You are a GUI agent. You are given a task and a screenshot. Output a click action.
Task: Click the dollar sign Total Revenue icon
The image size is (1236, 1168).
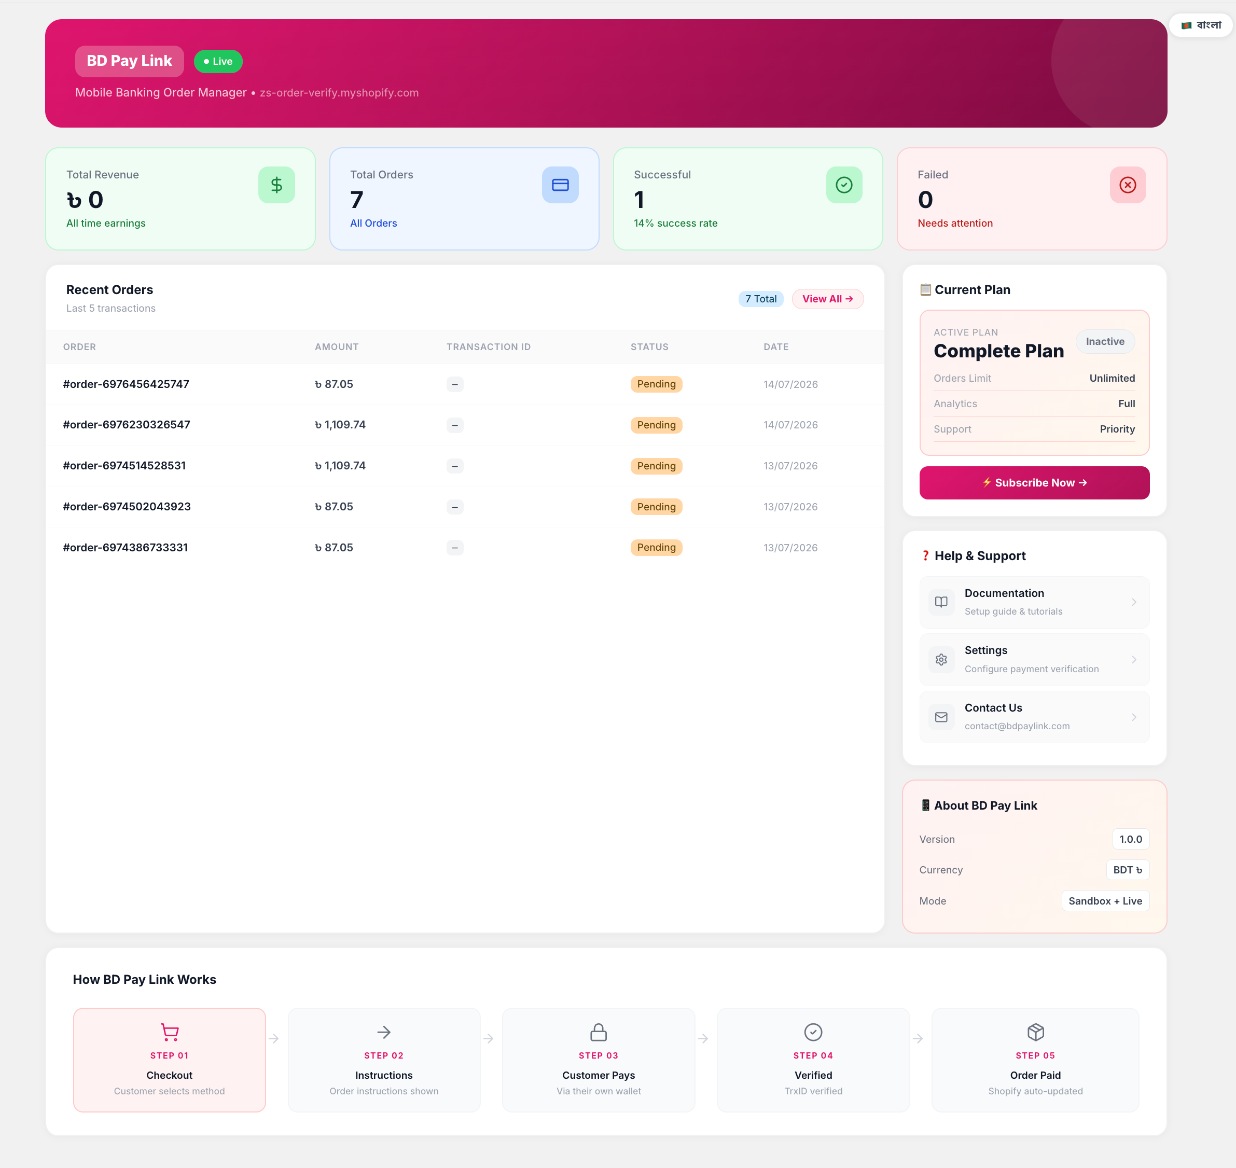[x=276, y=185]
